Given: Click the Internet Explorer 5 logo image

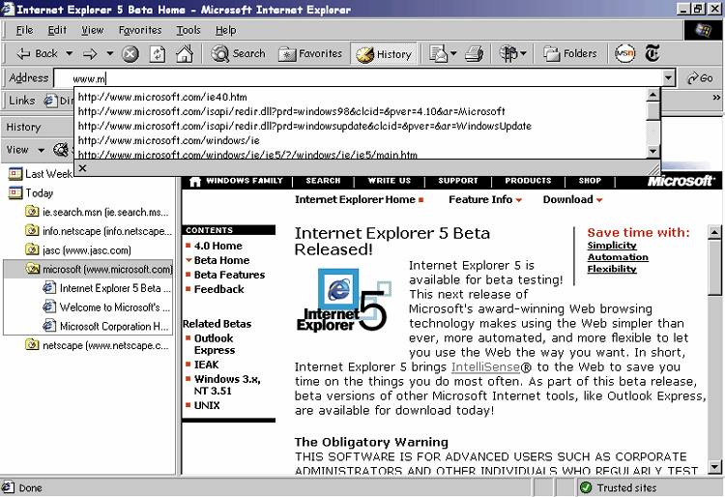Looking at the screenshot, I should (344, 300).
